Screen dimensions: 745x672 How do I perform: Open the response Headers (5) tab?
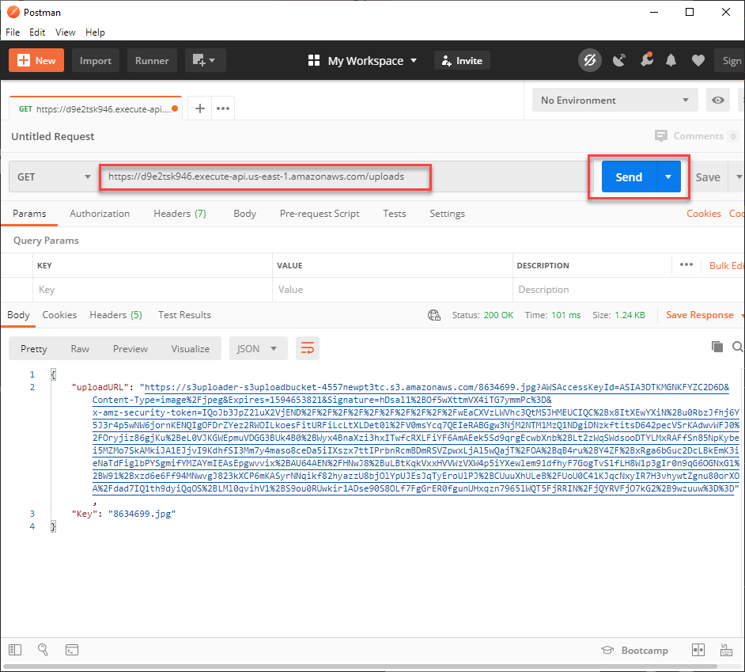116,315
